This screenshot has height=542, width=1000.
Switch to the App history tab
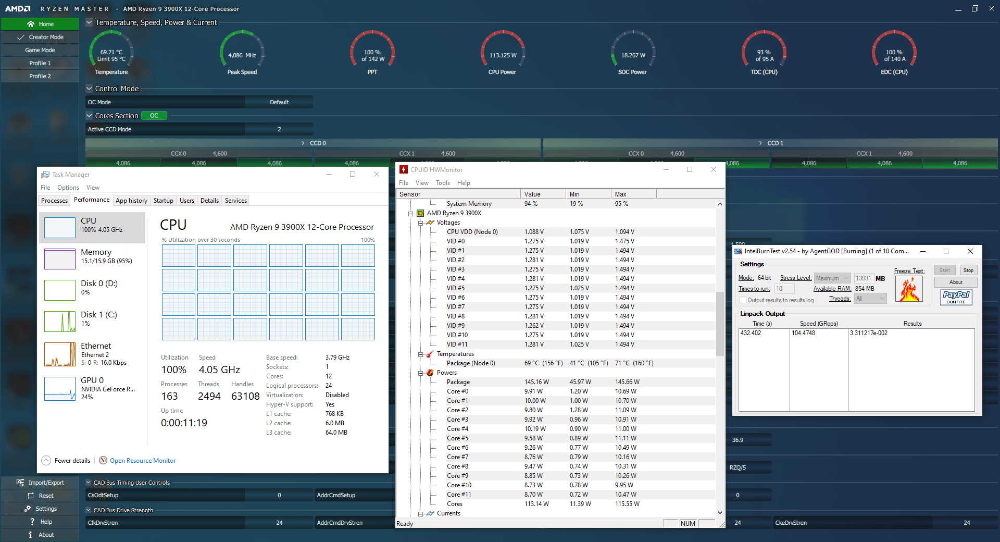click(x=131, y=201)
